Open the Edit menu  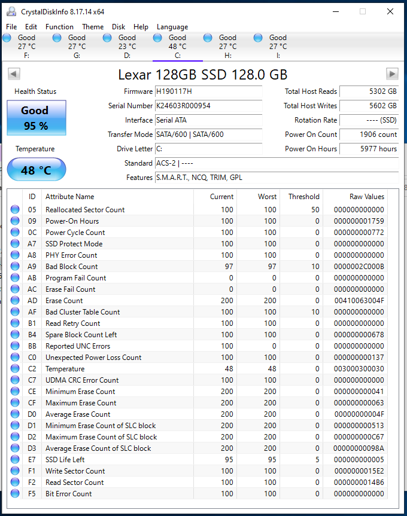31,27
